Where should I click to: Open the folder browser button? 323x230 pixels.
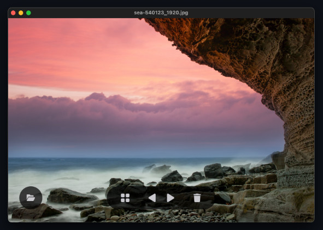tap(31, 198)
